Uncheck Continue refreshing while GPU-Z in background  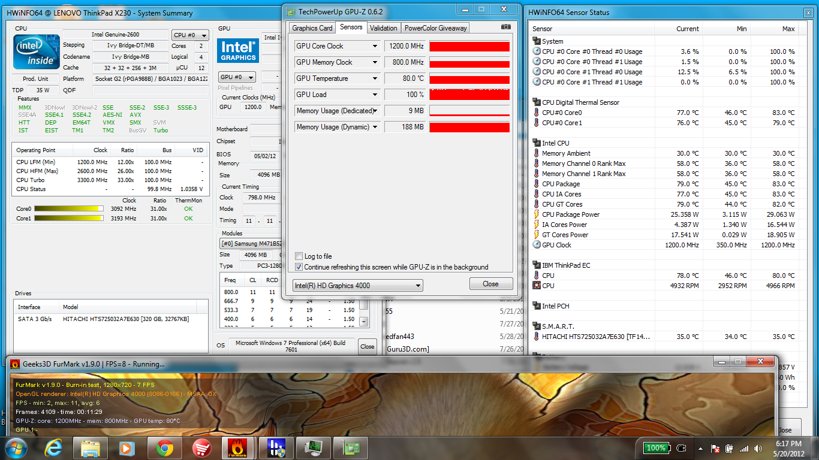(299, 267)
